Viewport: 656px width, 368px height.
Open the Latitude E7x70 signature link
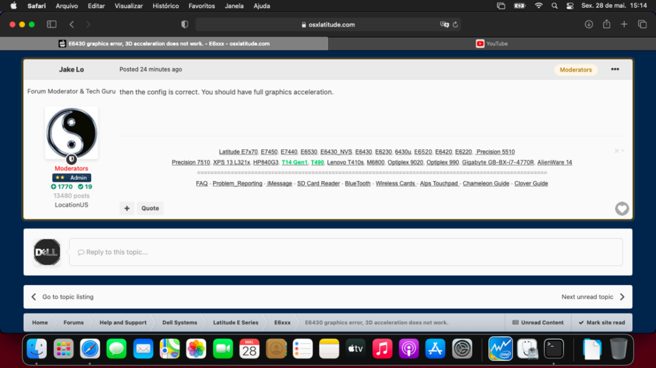(238, 152)
